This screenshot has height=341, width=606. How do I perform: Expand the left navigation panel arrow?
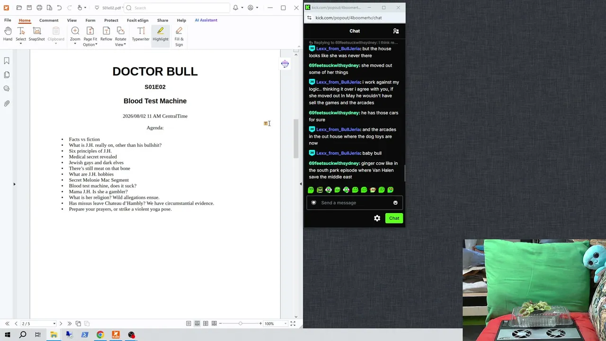pyautogui.click(x=14, y=184)
